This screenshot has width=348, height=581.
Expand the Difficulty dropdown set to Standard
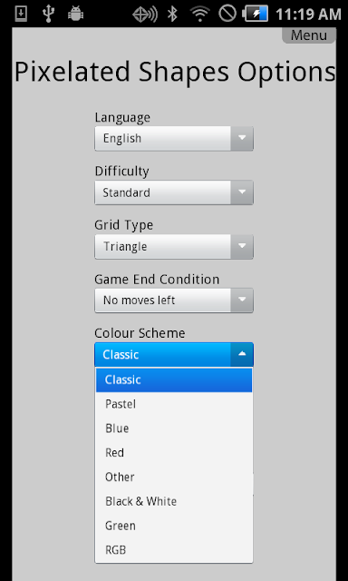tap(174, 192)
